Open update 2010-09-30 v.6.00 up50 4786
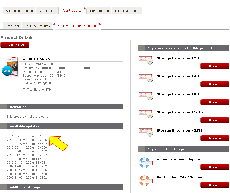Viewport: 230px width, 193px height. 27,140
